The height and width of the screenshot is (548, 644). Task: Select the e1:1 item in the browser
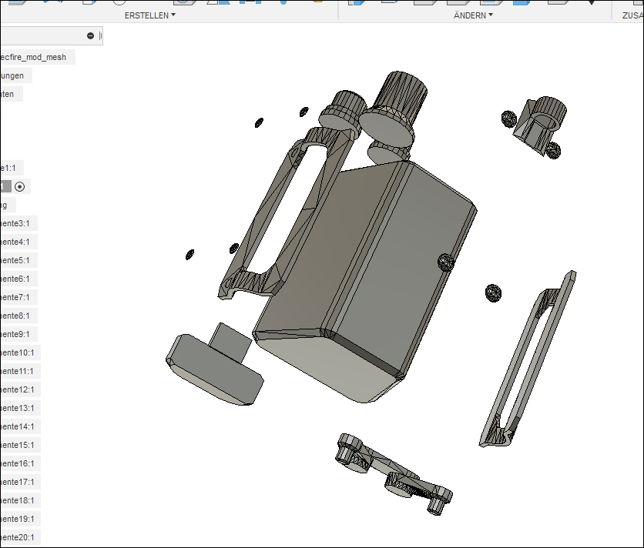click(x=12, y=167)
